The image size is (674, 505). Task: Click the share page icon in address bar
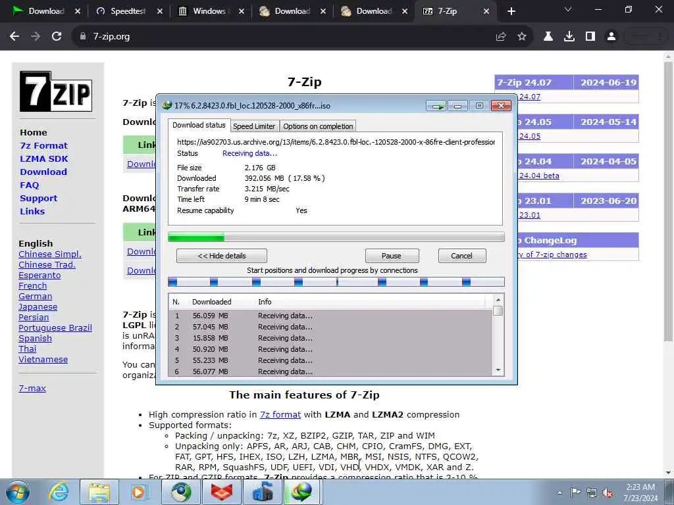coord(501,37)
